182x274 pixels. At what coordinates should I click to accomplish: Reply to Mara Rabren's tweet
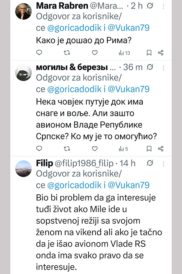39,53
